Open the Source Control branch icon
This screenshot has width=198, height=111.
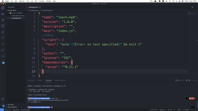tap(3, 44)
